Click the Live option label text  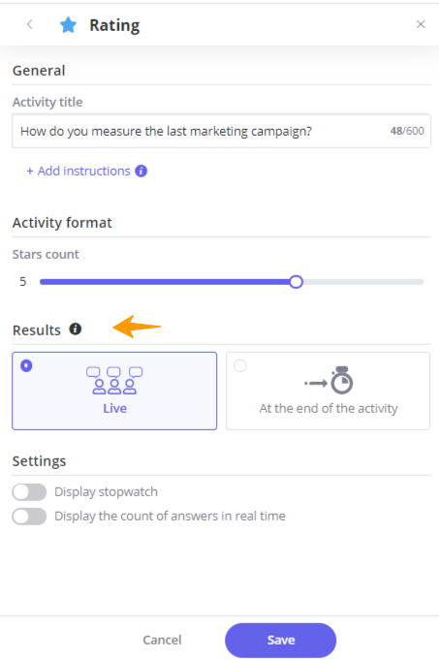(x=115, y=409)
